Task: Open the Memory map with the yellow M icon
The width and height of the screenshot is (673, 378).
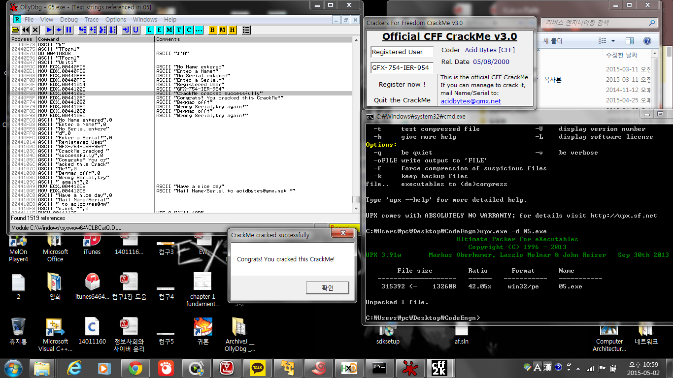Action: (x=223, y=30)
